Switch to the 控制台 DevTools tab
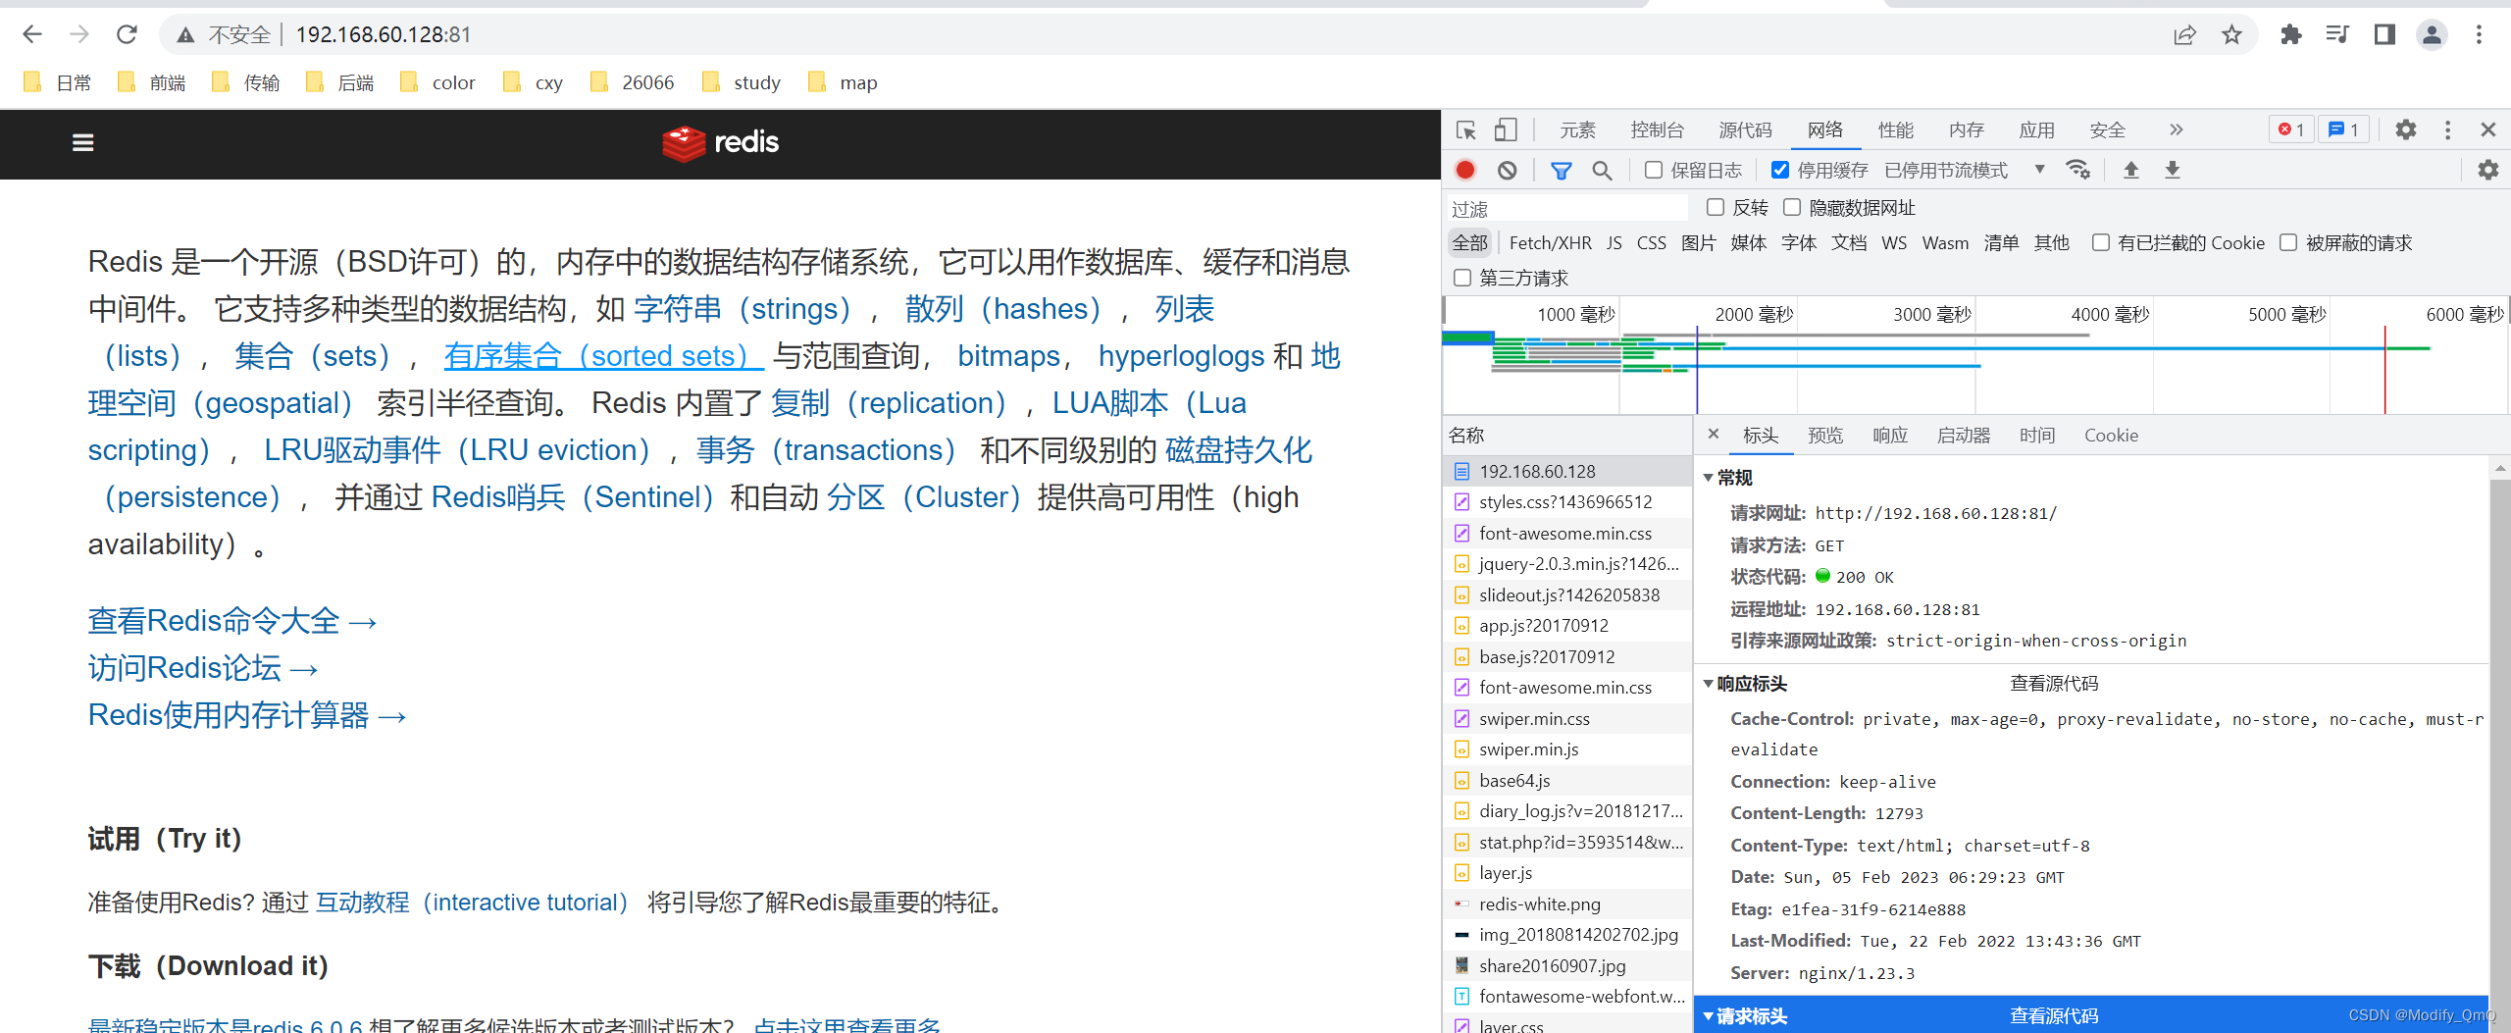Image resolution: width=2511 pixels, height=1033 pixels. (1658, 129)
